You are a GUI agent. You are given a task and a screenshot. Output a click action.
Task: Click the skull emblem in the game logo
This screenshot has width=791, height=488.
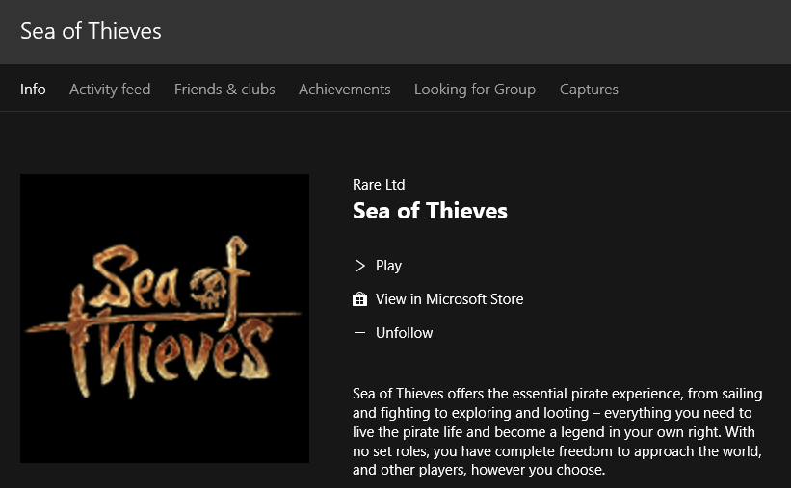click(208, 289)
